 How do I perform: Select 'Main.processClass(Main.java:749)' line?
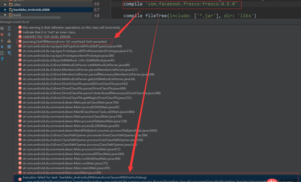pos(72,117)
